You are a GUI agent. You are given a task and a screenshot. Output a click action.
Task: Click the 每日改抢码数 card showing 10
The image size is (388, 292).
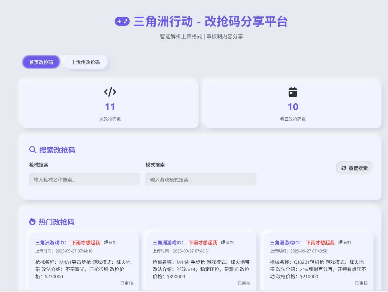click(x=293, y=104)
